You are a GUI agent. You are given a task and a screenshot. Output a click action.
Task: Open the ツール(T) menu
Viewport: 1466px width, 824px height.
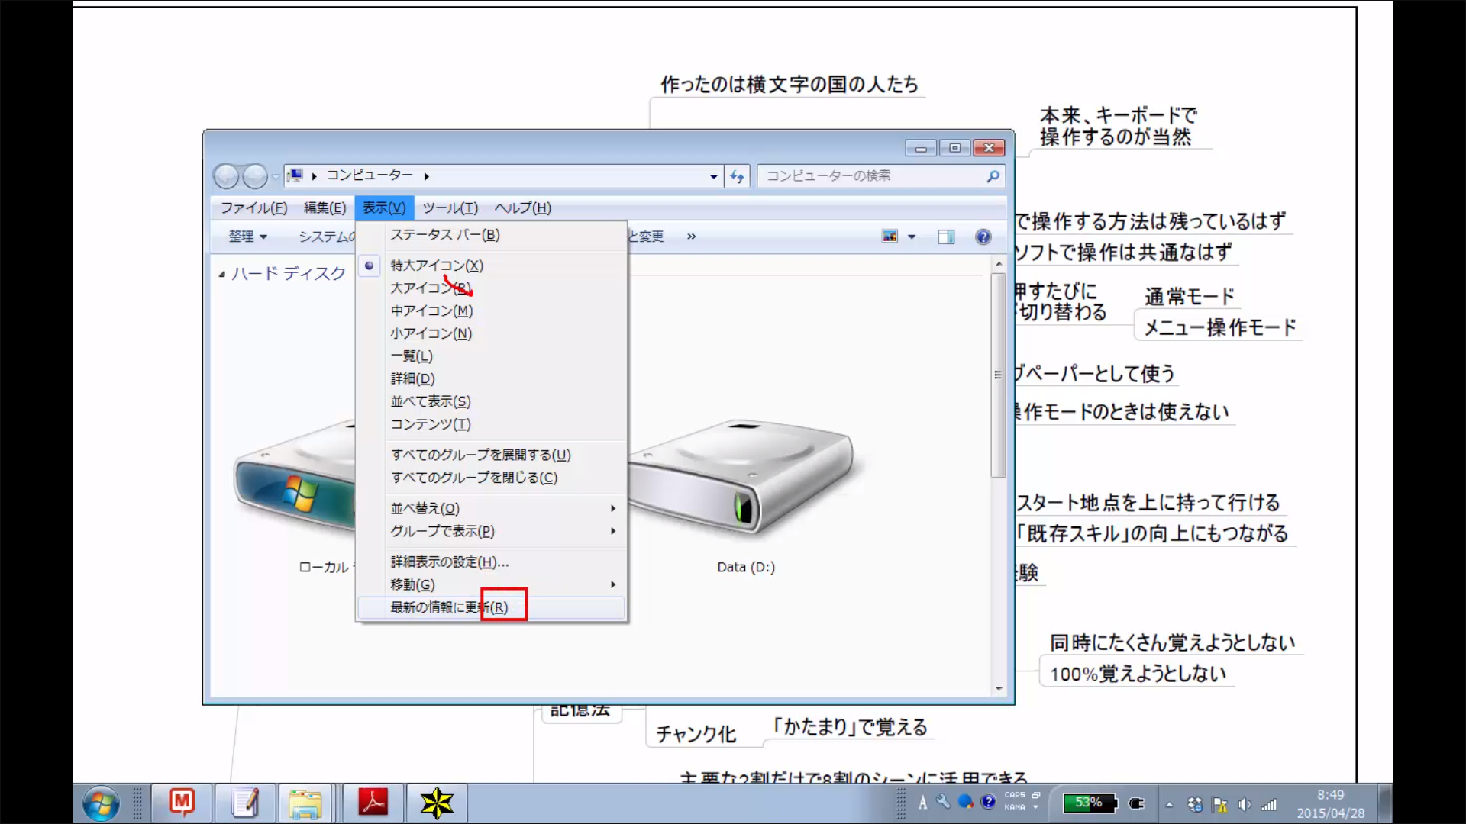(450, 208)
